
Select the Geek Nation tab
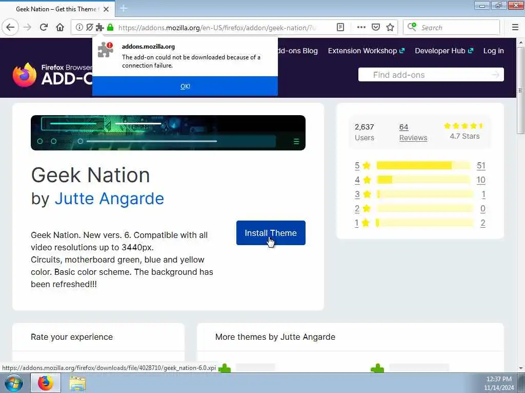[x=57, y=9]
